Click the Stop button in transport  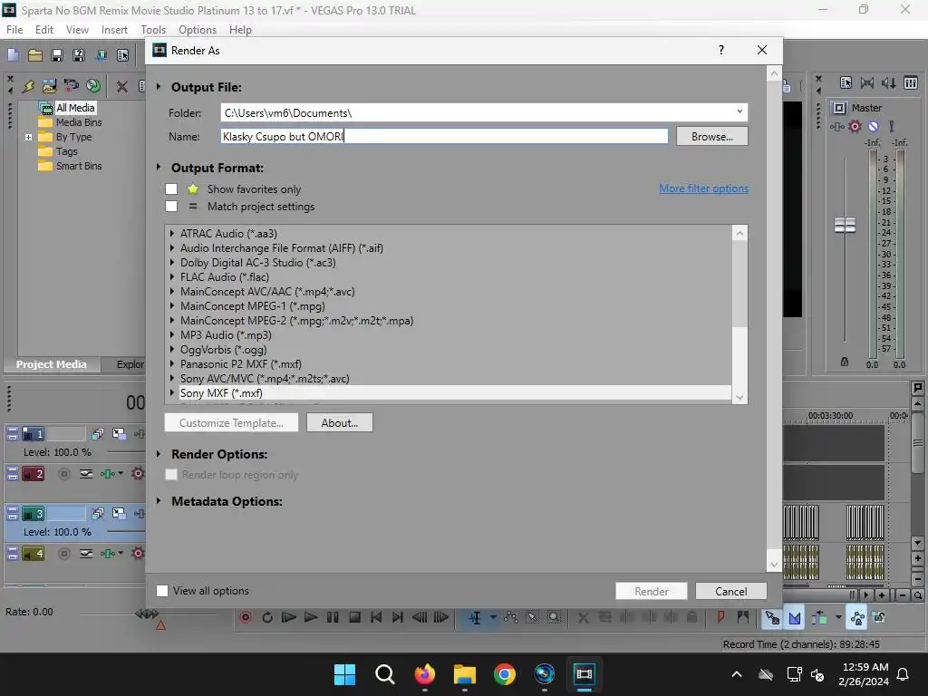pyautogui.click(x=354, y=617)
